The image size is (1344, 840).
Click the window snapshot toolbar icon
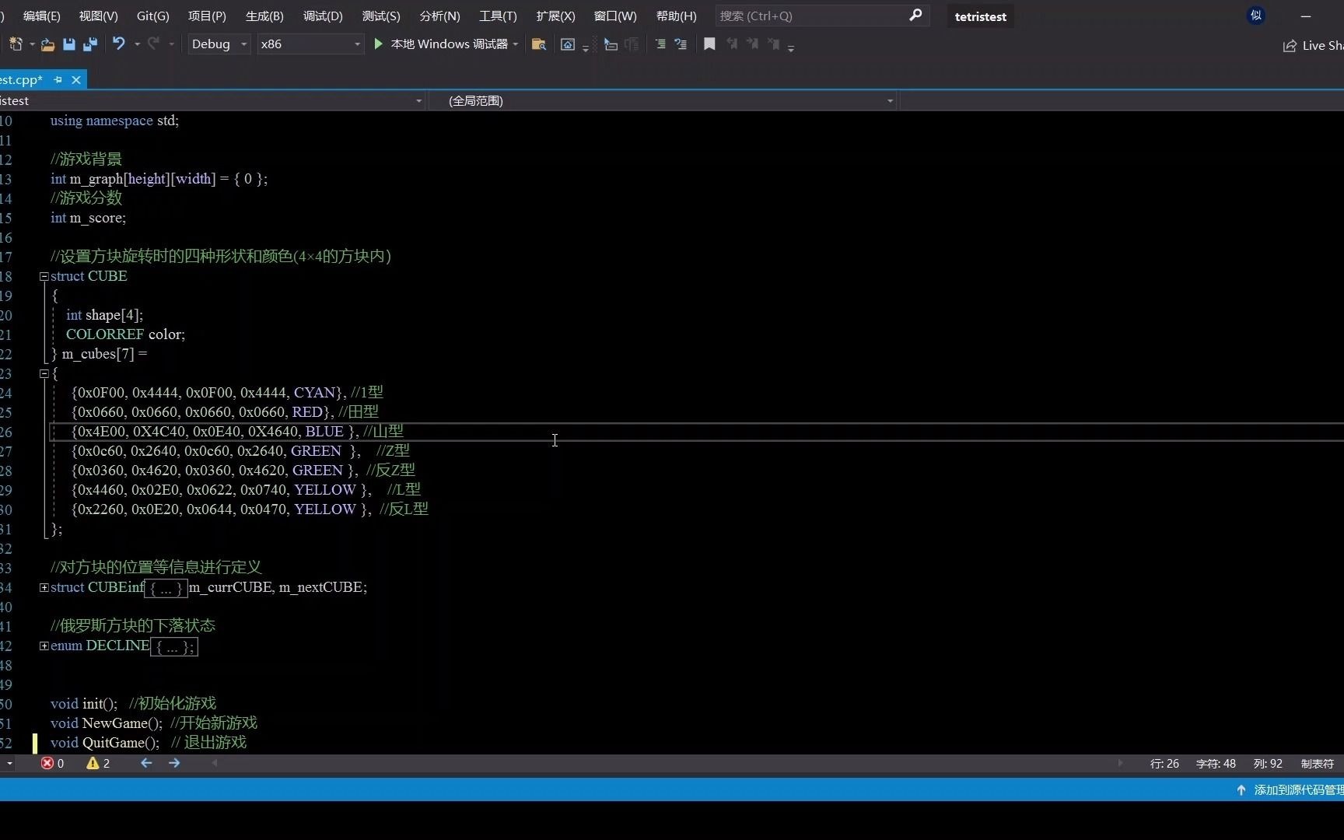[568, 44]
